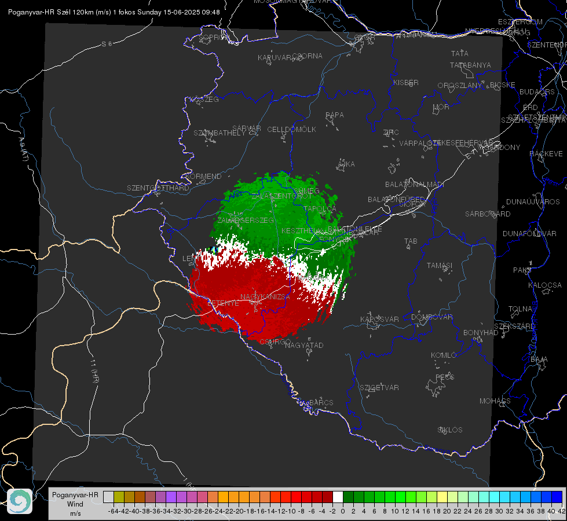Click the CSORNA town label

(x=308, y=56)
